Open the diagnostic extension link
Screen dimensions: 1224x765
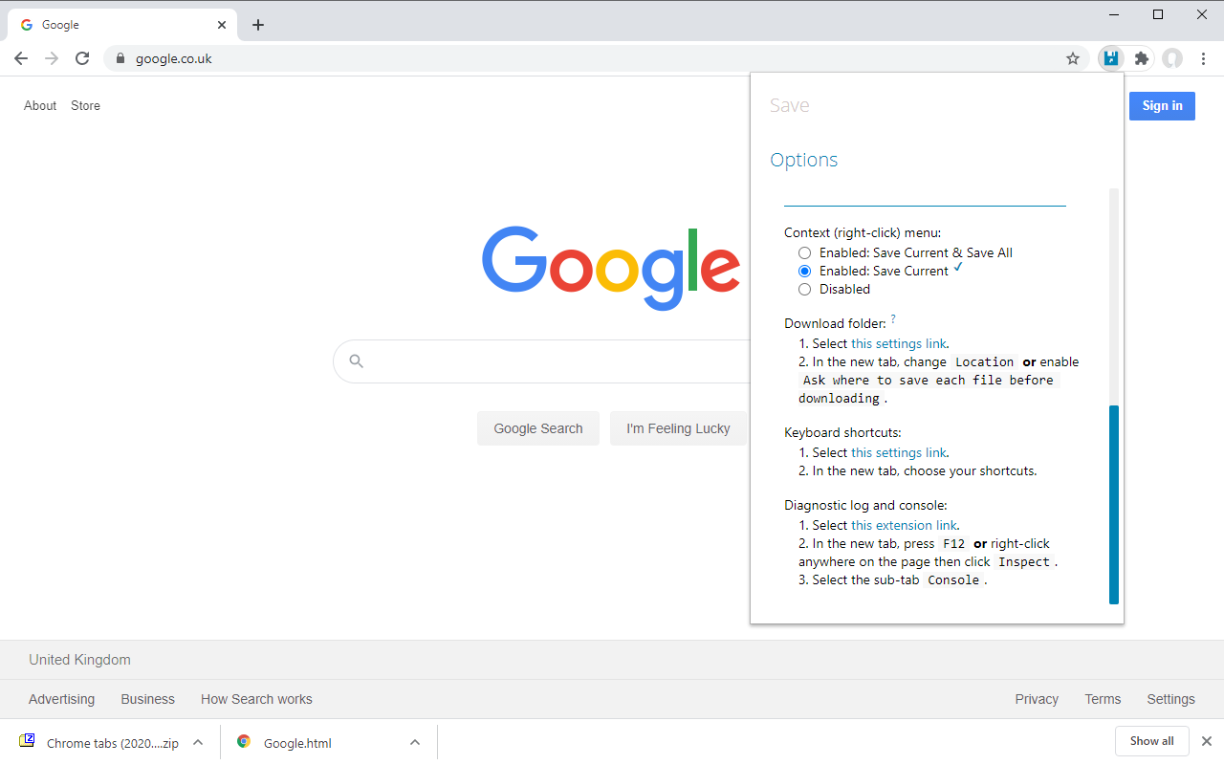coord(904,525)
